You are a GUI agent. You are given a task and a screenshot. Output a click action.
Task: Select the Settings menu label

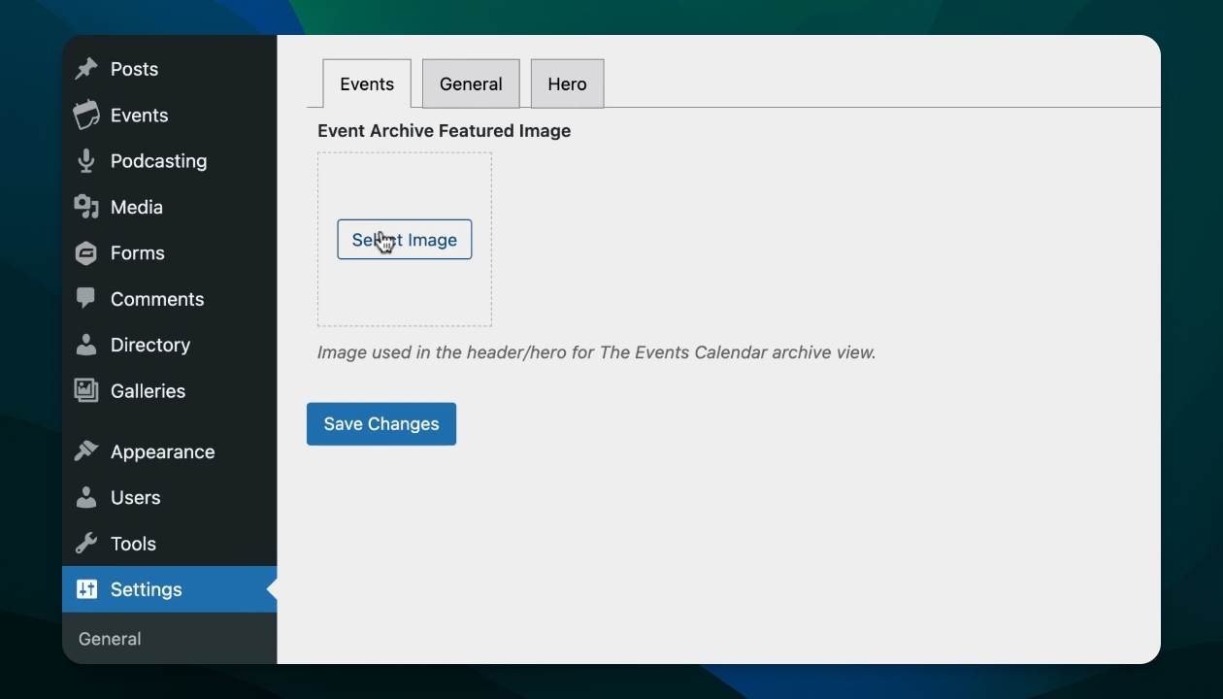coord(147,590)
